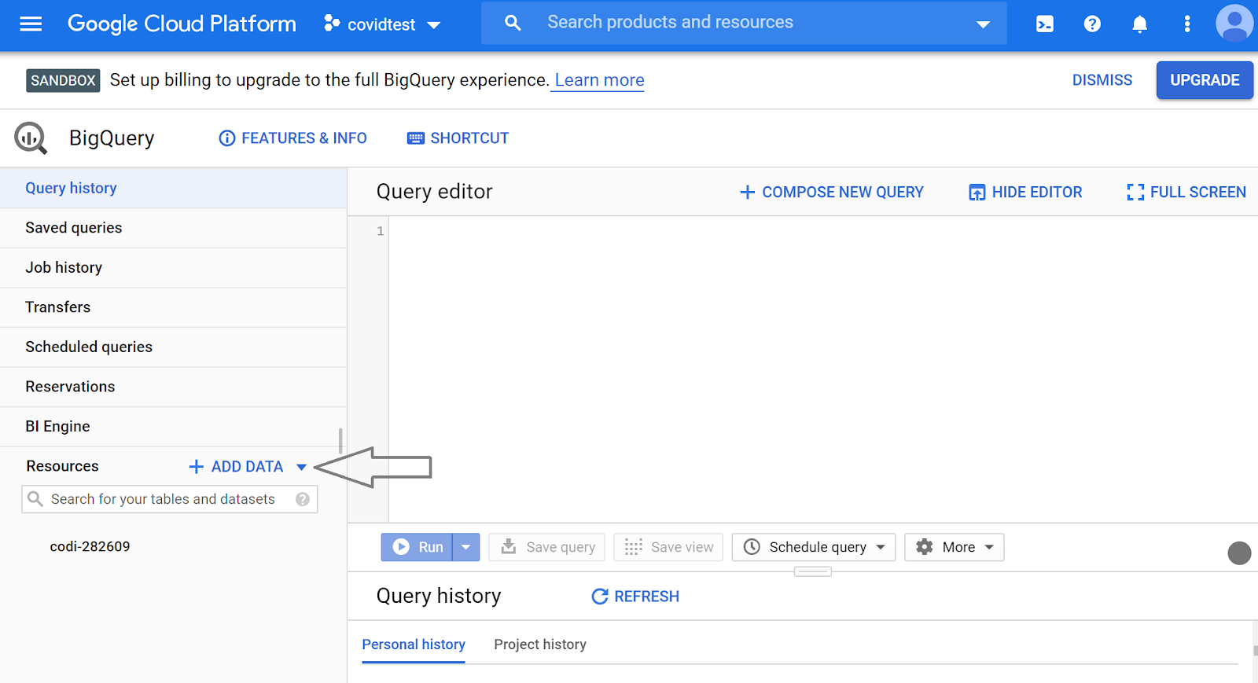Viewport: 1258px width, 683px height.
Task: Click into the query editor text area
Action: (x=822, y=369)
